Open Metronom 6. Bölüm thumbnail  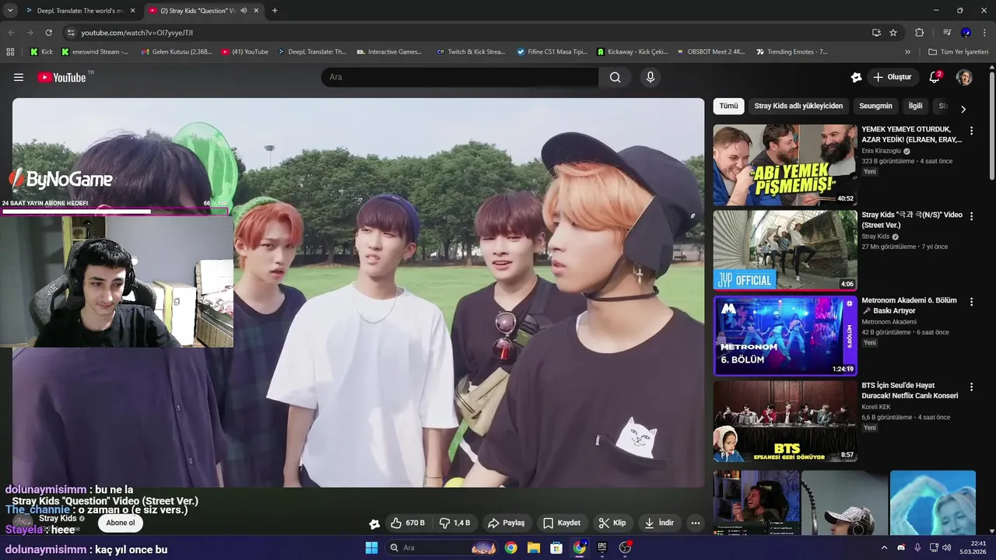pos(785,336)
